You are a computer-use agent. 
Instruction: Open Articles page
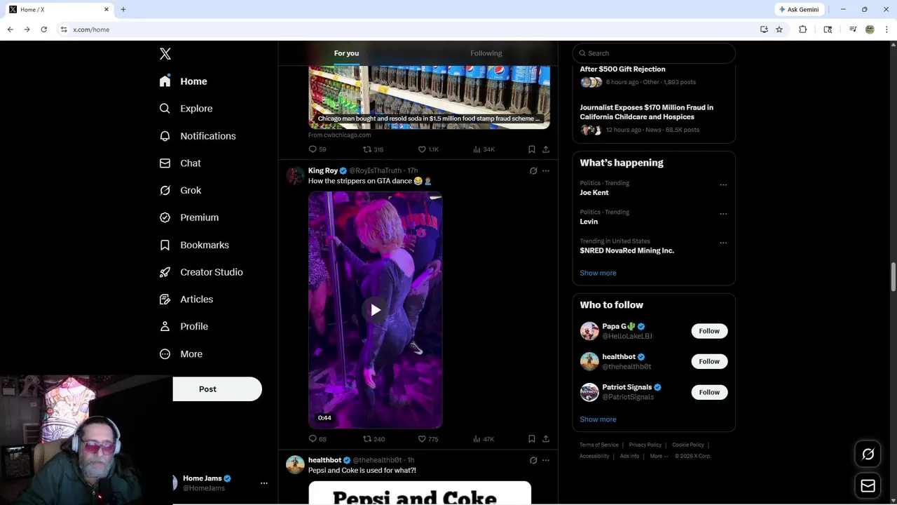186,299
